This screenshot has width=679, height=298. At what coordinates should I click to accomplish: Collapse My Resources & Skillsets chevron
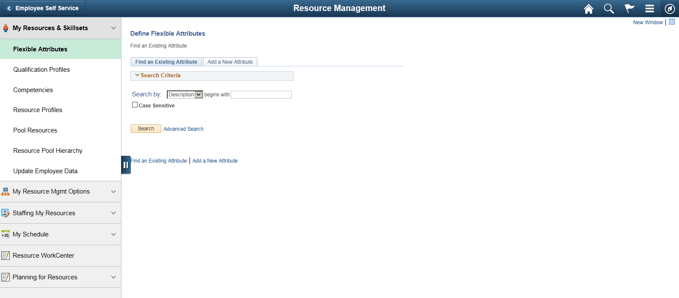[113, 28]
